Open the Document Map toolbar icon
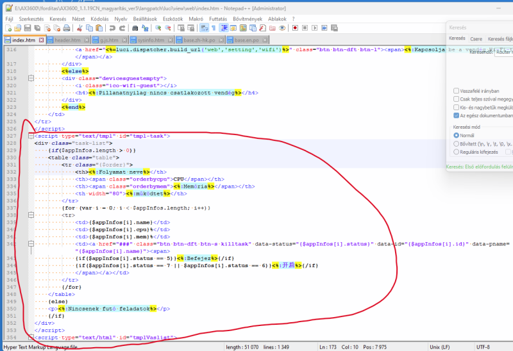Image resolution: width=513 pixels, height=351 pixels. (243, 28)
